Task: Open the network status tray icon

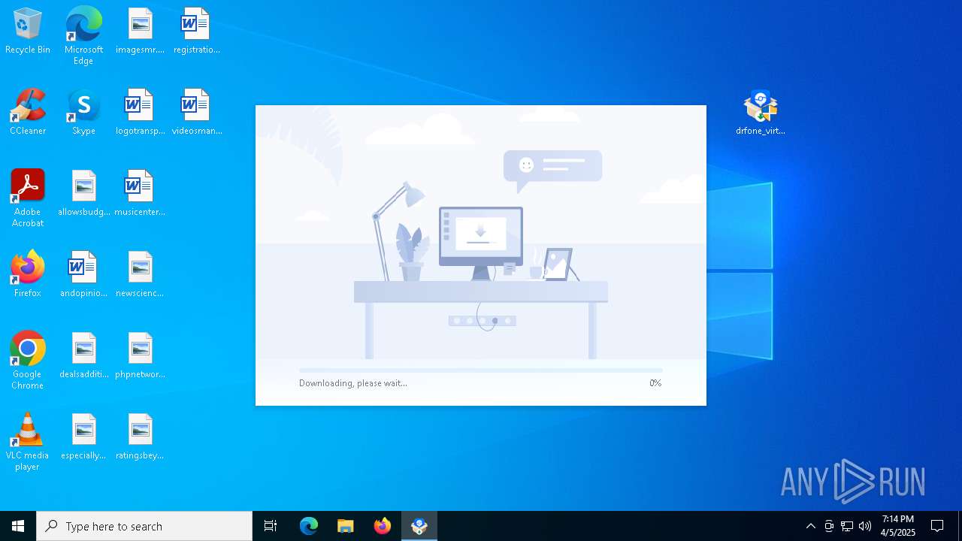Action: (847, 526)
